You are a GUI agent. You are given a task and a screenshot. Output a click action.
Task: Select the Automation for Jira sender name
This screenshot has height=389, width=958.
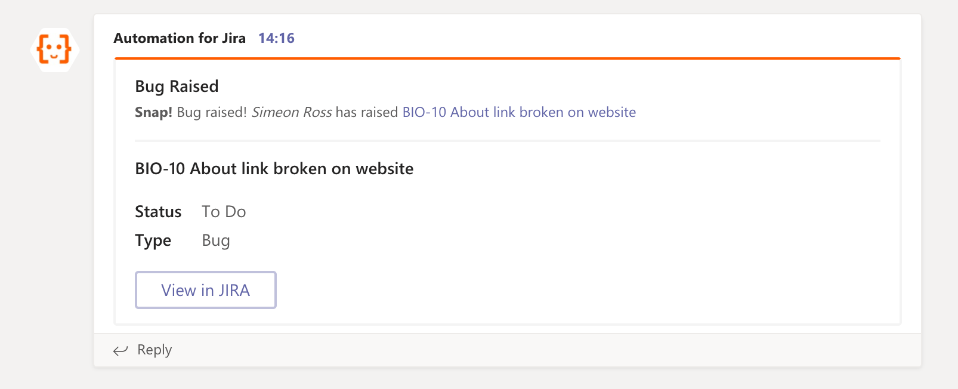coord(180,38)
